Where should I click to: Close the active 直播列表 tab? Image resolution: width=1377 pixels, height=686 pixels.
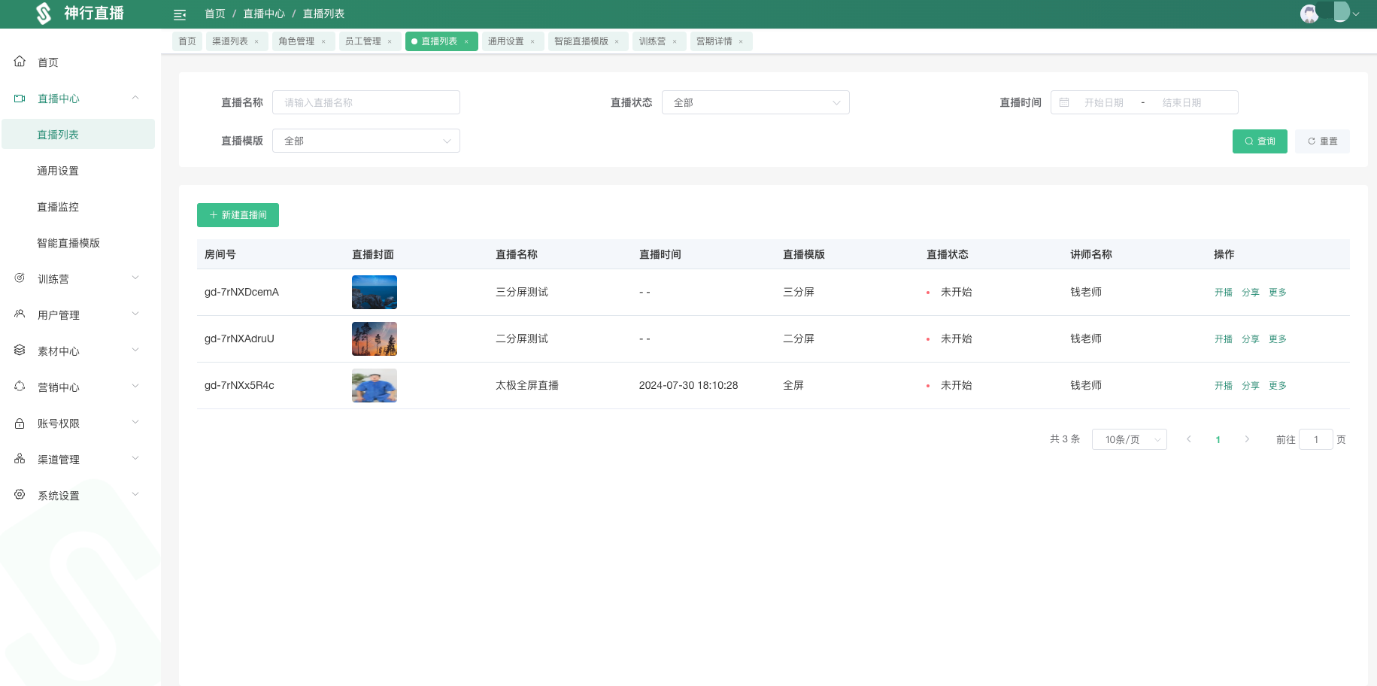tap(466, 41)
